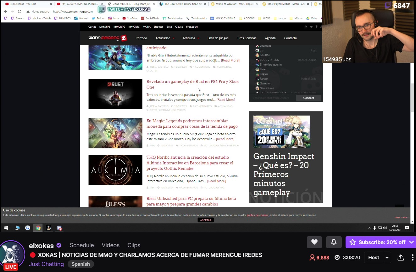Switch to the Elder Scrolls Online browser tab
Screen dimensions: 416x272
183,4
